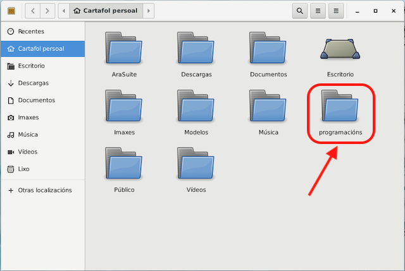Click the path bar right scroll arrow
The height and width of the screenshot is (271, 405).
click(x=148, y=11)
